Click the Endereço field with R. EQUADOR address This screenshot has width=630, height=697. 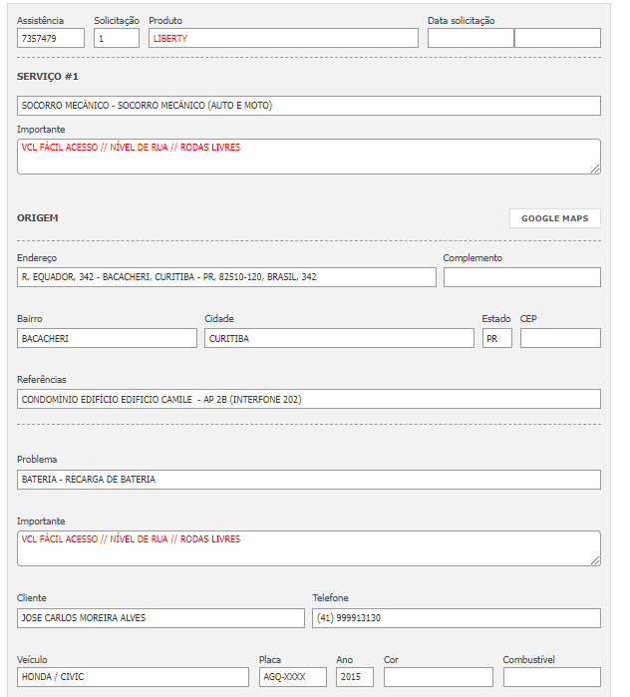(x=226, y=277)
